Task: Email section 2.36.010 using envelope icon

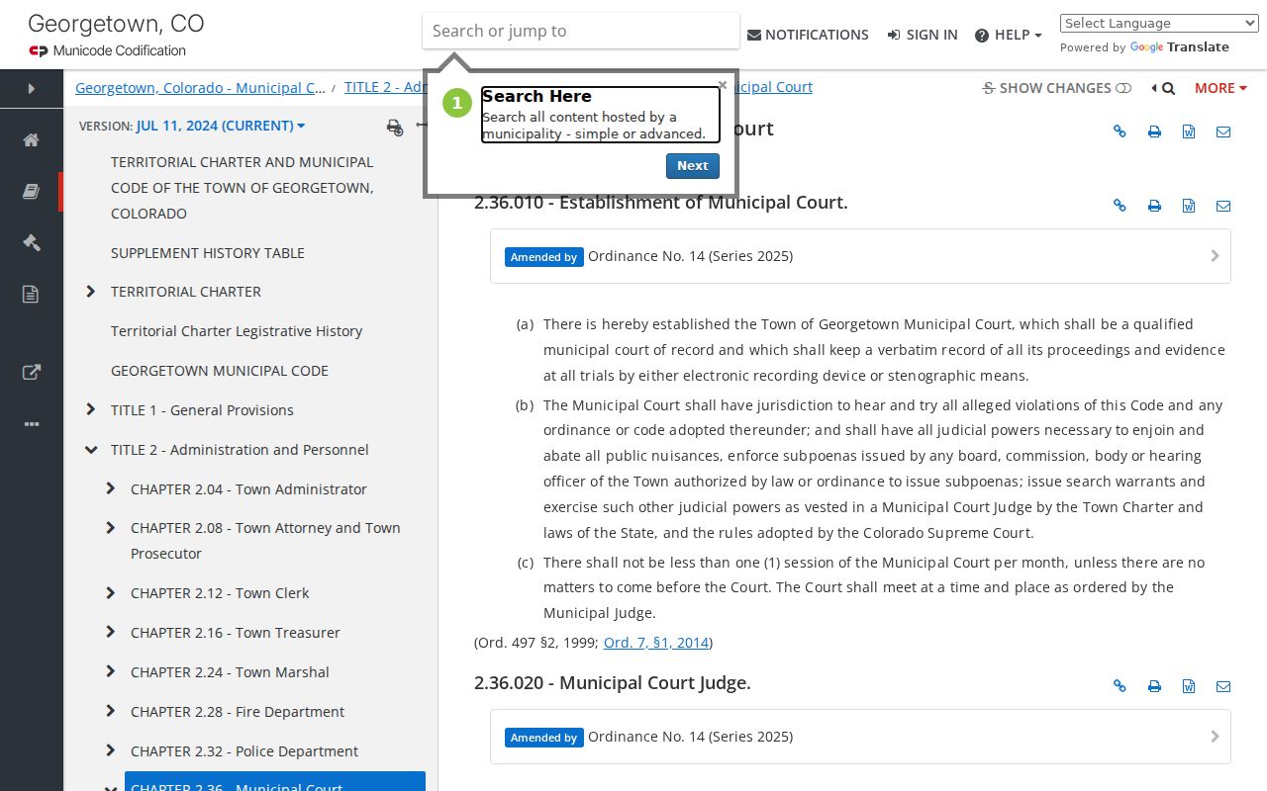Action: tap(1223, 206)
